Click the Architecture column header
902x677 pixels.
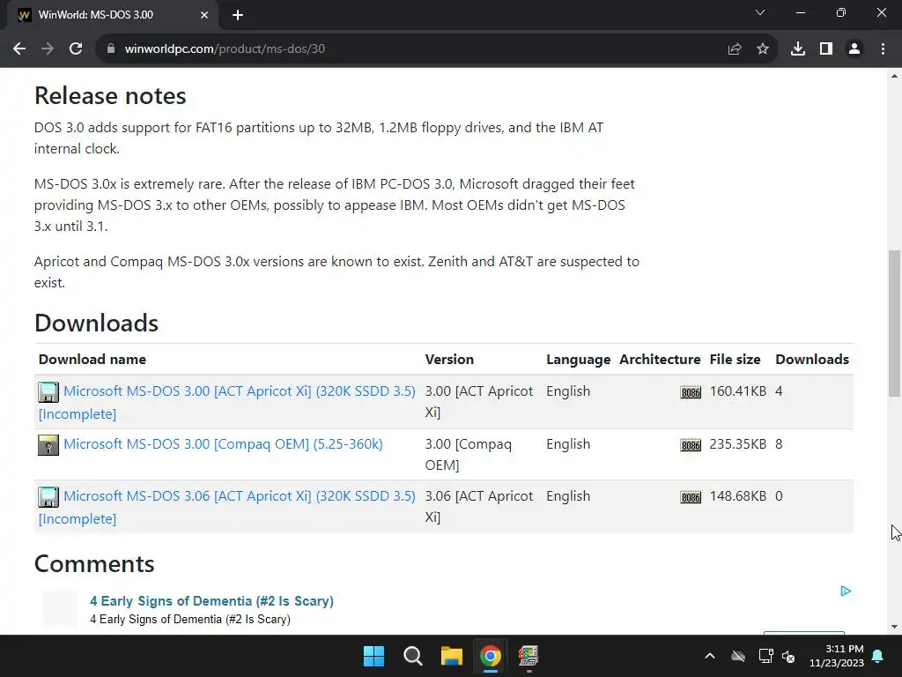coord(660,360)
